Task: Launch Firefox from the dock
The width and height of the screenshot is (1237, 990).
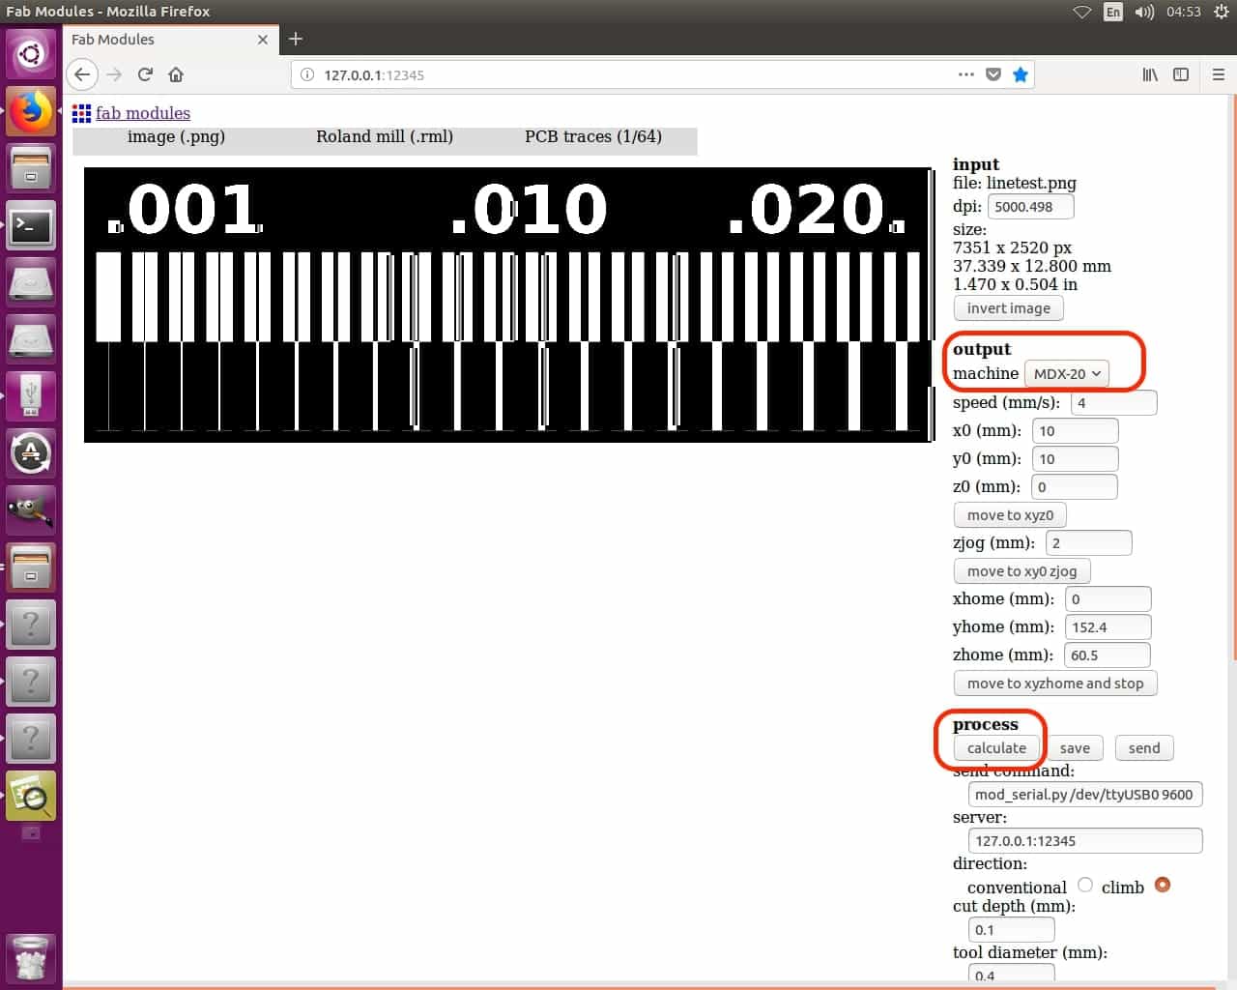Action: (31, 112)
